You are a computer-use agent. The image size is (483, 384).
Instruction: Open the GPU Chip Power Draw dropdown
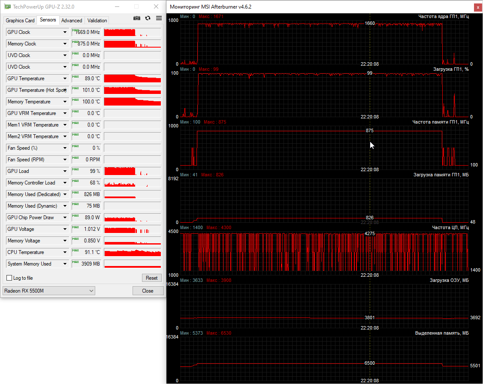point(65,218)
